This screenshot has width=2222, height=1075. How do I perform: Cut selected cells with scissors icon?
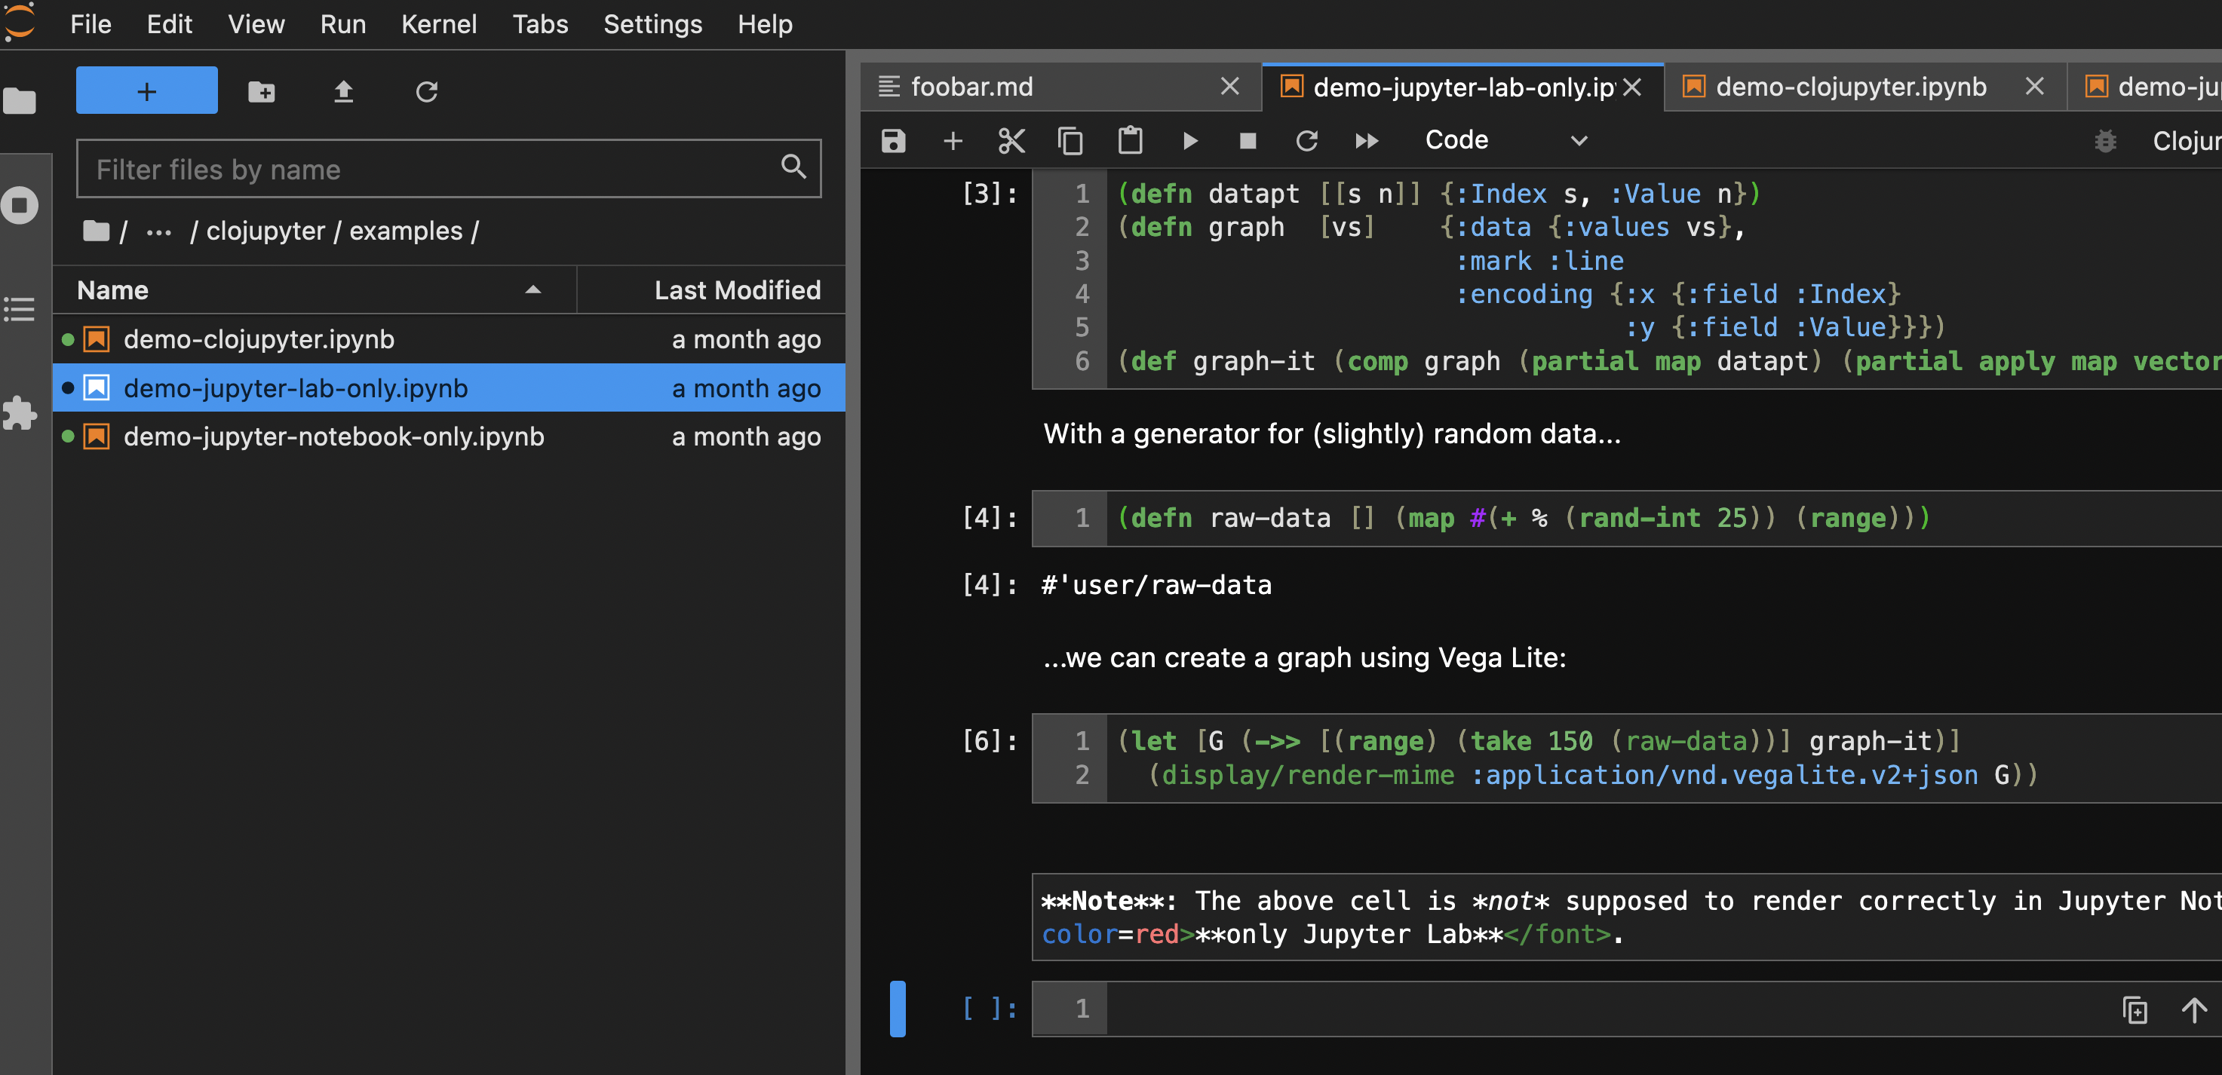[1011, 140]
